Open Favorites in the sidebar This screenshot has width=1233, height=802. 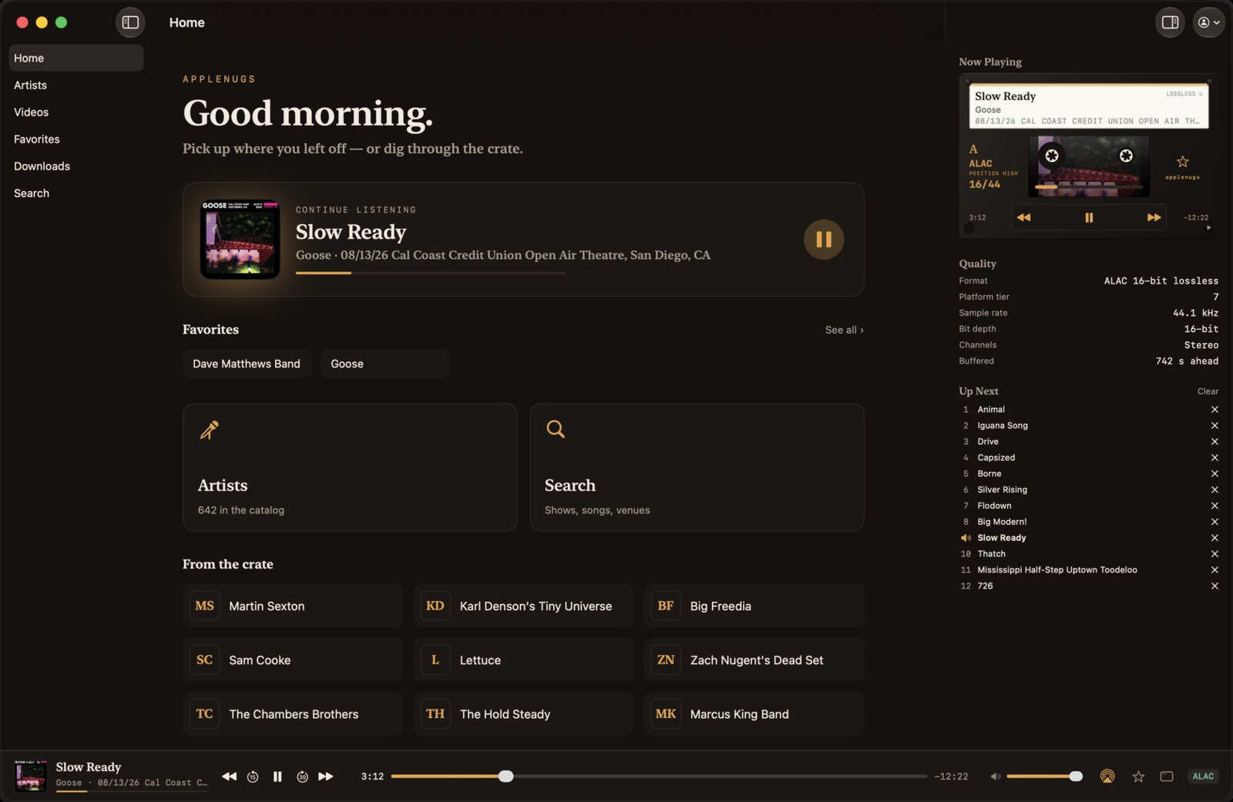coord(76,139)
